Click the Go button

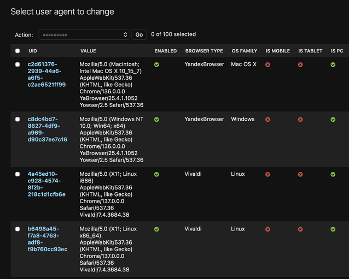139,34
